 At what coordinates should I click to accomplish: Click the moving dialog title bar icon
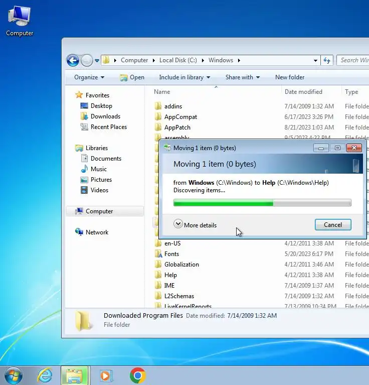click(x=167, y=148)
